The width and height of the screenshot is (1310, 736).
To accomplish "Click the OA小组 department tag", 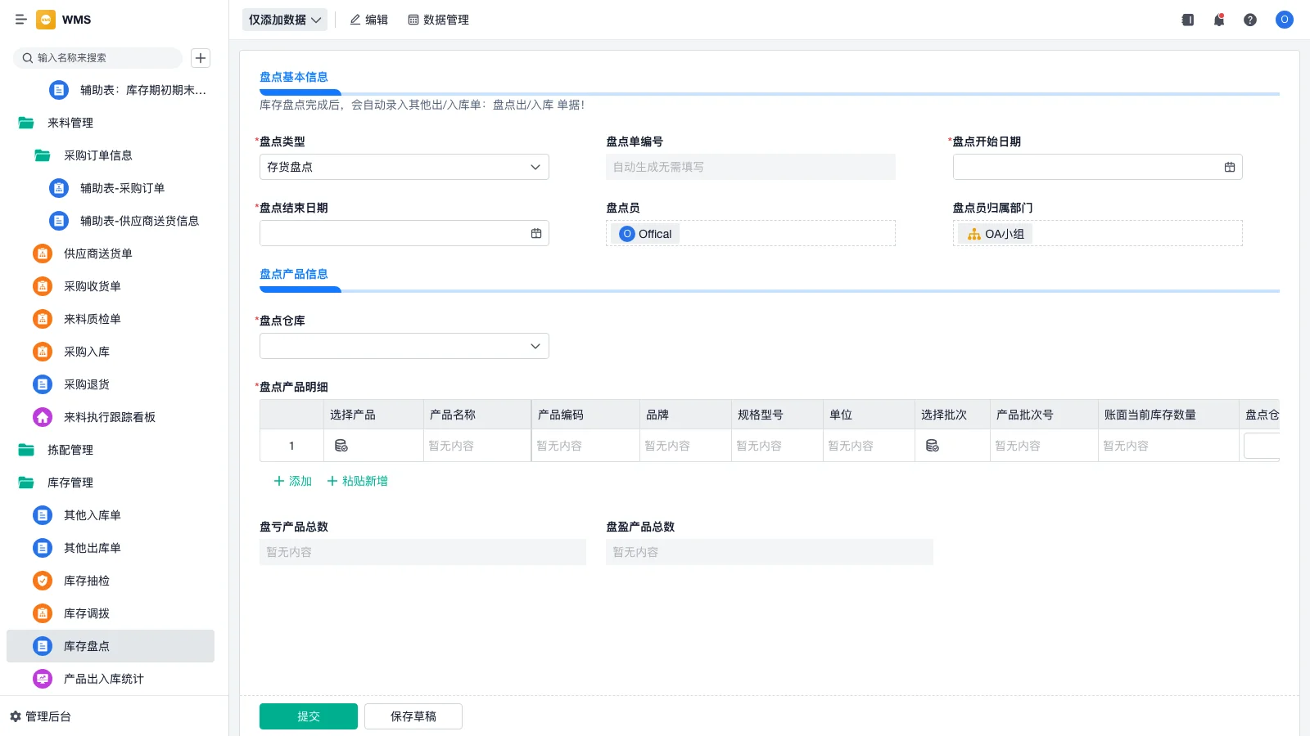I will 996,234.
